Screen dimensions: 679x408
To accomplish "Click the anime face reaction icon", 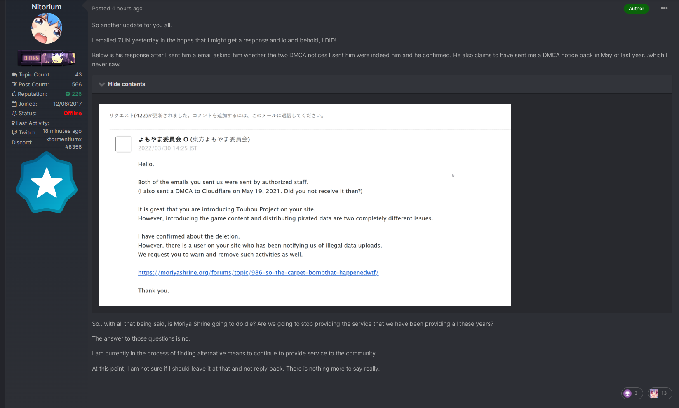I will (654, 394).
